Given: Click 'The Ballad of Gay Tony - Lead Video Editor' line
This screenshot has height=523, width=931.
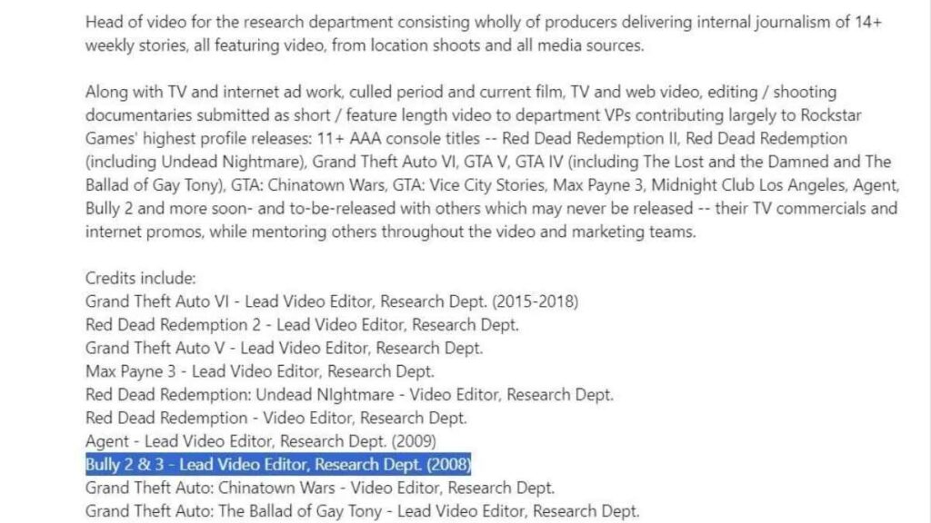Looking at the screenshot, I should pos(362,511).
